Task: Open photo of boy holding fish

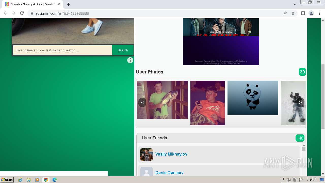Action: coord(162,100)
